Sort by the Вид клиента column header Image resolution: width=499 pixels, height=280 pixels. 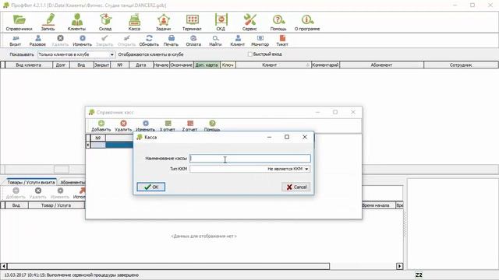click(x=29, y=65)
